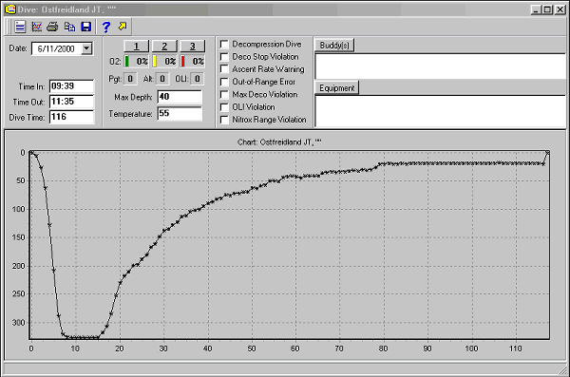This screenshot has height=377, width=570.
Task: Save the dive with floppy icon
Action: 86,27
